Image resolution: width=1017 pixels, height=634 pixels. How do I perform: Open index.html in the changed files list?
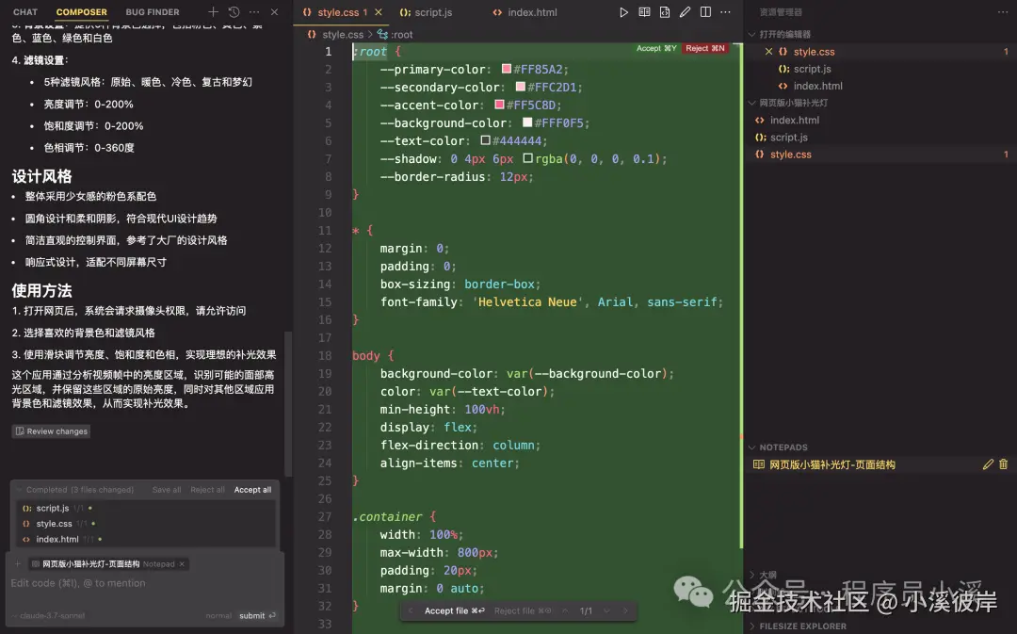click(57, 539)
